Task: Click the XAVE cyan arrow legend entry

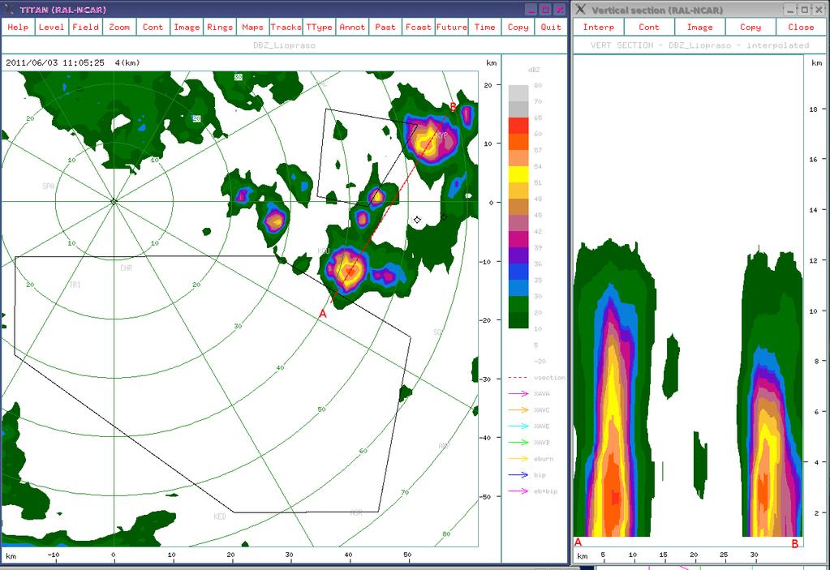Action: 529,426
